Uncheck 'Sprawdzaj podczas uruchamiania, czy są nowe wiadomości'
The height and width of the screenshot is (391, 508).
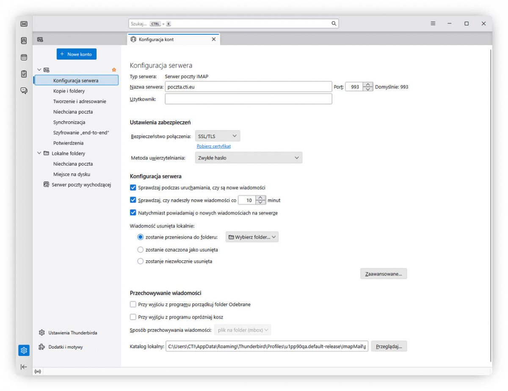[x=133, y=187]
